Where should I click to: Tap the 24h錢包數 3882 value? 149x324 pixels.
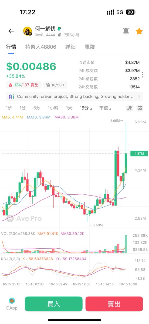135,79
